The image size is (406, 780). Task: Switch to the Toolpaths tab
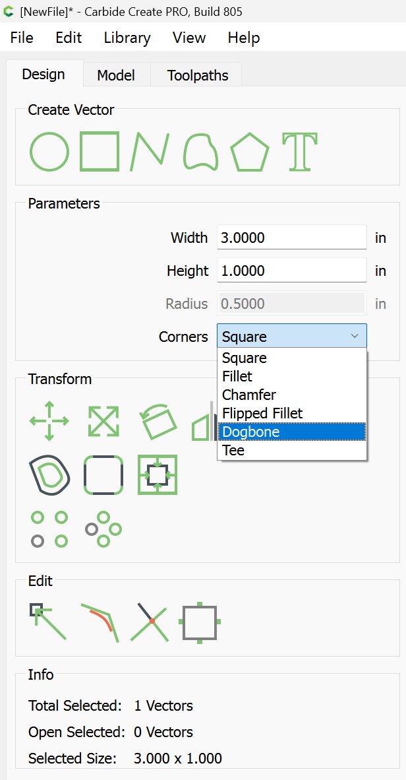[197, 75]
